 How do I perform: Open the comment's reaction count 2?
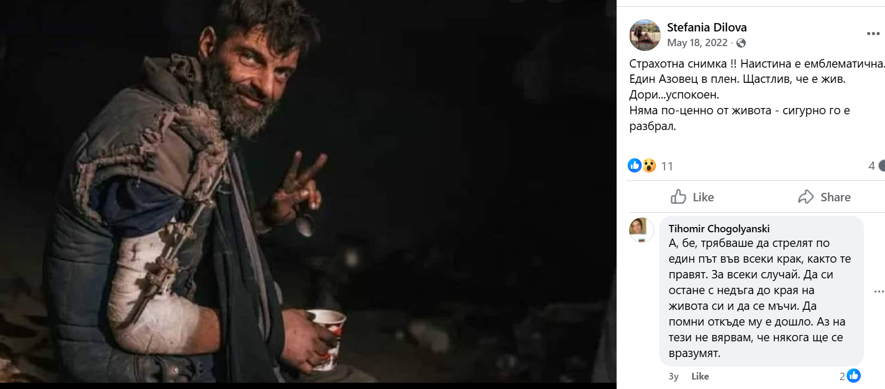tap(842, 376)
